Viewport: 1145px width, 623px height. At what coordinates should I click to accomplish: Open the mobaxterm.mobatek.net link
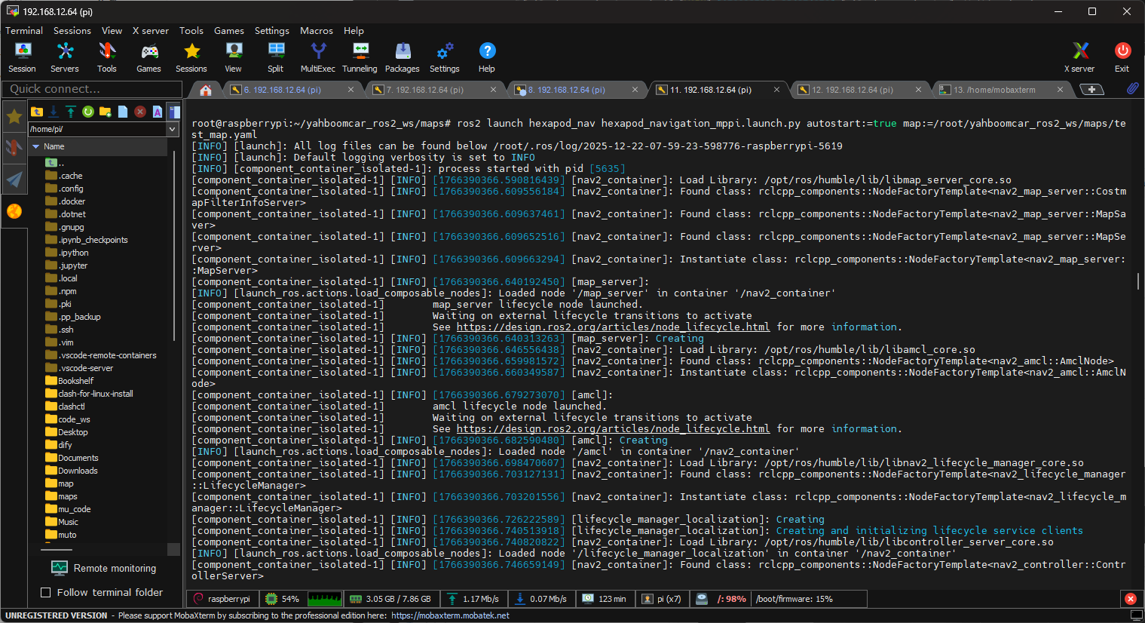point(450,615)
